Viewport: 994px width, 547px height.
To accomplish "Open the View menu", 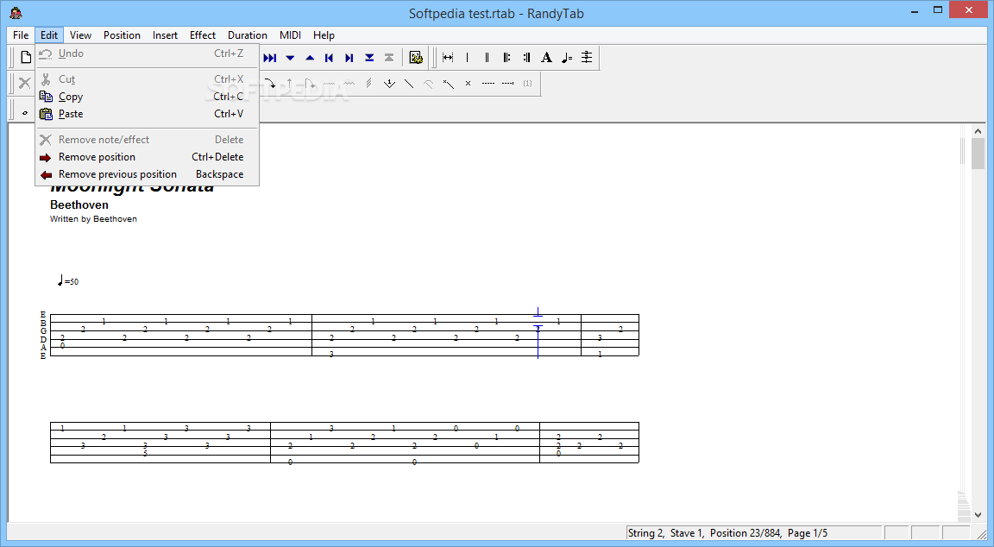I will [x=80, y=35].
